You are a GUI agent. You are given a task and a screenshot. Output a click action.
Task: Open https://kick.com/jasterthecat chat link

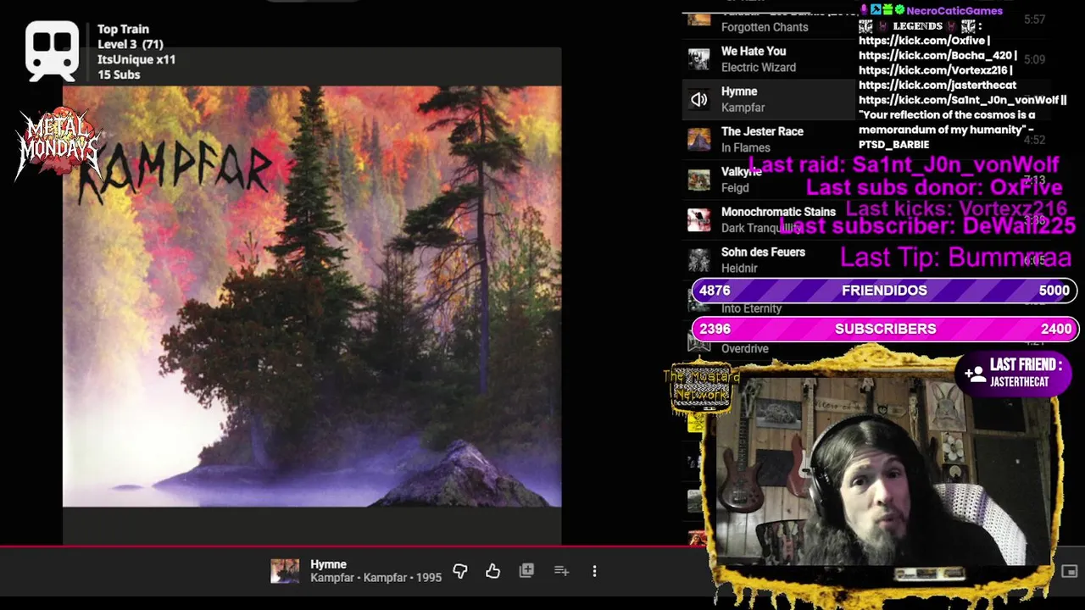pyautogui.click(x=938, y=85)
